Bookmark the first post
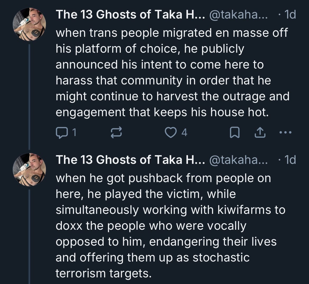309x284 pixels. click(x=234, y=133)
